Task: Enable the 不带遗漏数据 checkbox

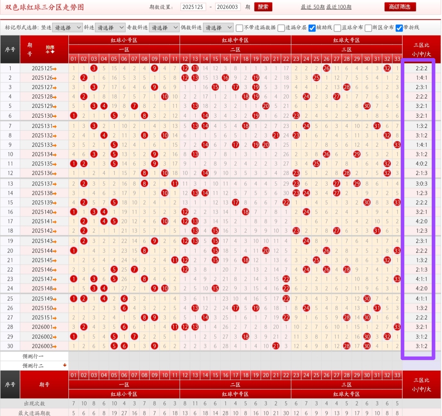Action: [x=239, y=28]
